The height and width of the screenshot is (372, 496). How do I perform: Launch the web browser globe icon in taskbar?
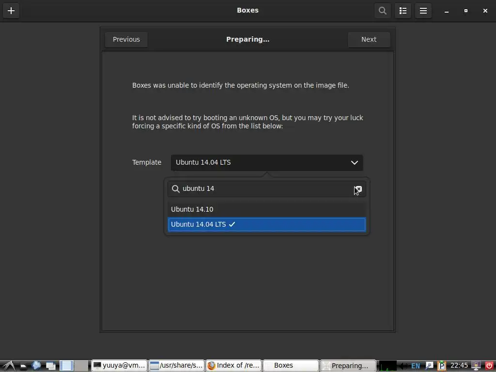click(36, 366)
